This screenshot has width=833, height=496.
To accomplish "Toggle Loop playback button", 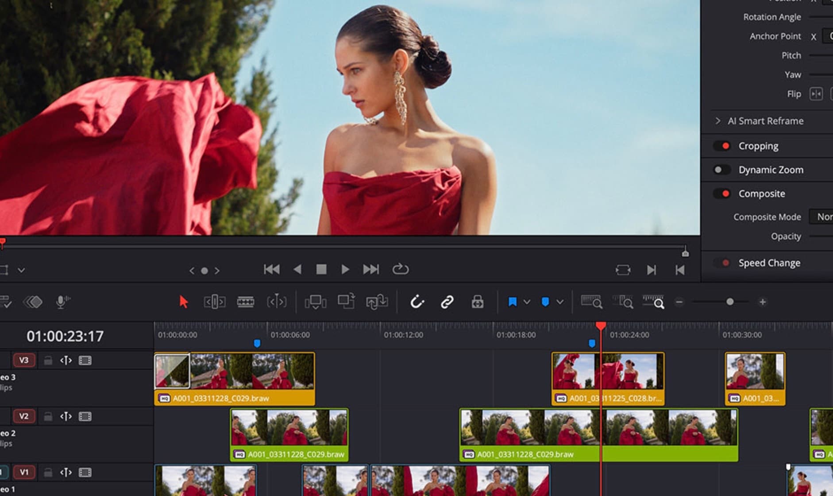I will click(400, 269).
